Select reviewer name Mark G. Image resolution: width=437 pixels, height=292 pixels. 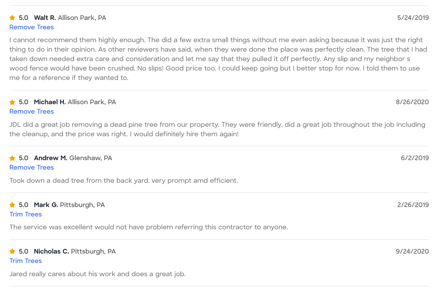pyautogui.click(x=46, y=205)
